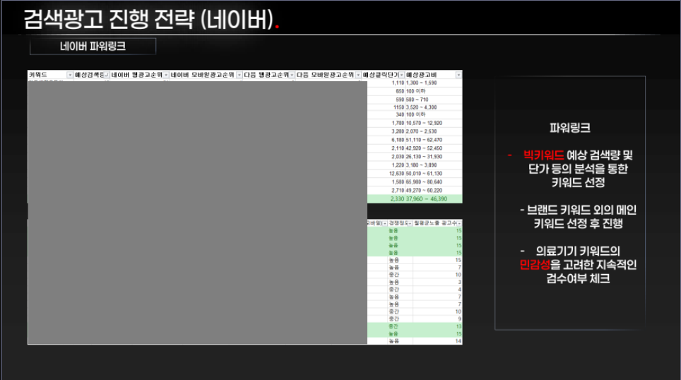The image size is (681, 380).
Task: Select the cell 50,010 ~ 61,130
Action: 424,174
